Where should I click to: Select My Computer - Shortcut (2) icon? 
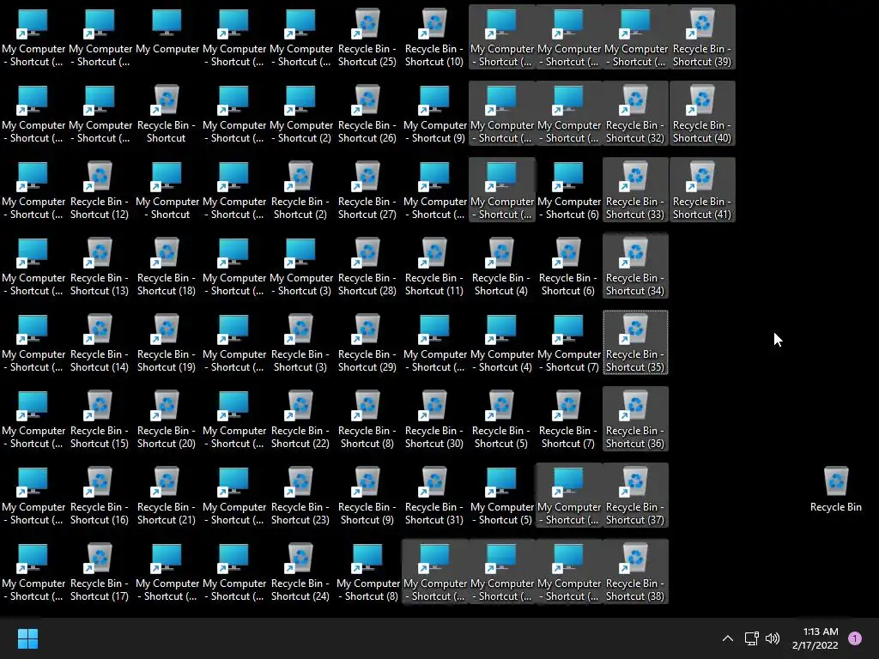coord(300,114)
